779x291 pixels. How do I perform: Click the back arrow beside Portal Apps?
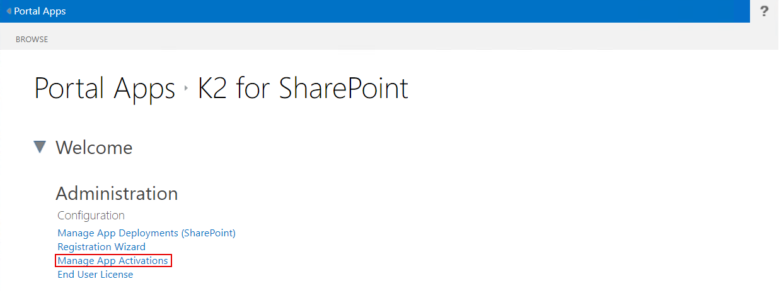(x=9, y=11)
